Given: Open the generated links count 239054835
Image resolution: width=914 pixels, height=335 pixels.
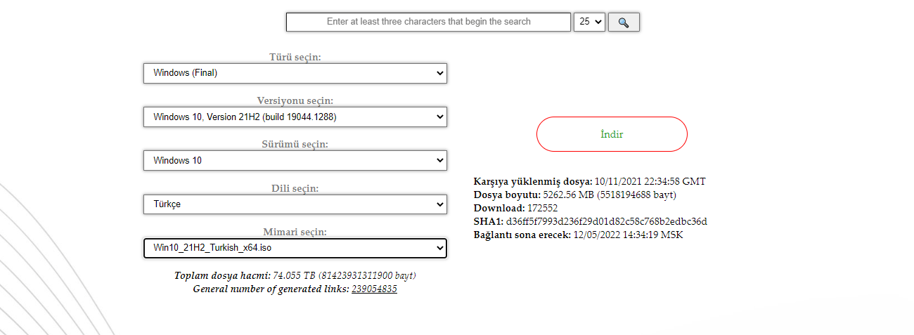Looking at the screenshot, I should tap(374, 289).
